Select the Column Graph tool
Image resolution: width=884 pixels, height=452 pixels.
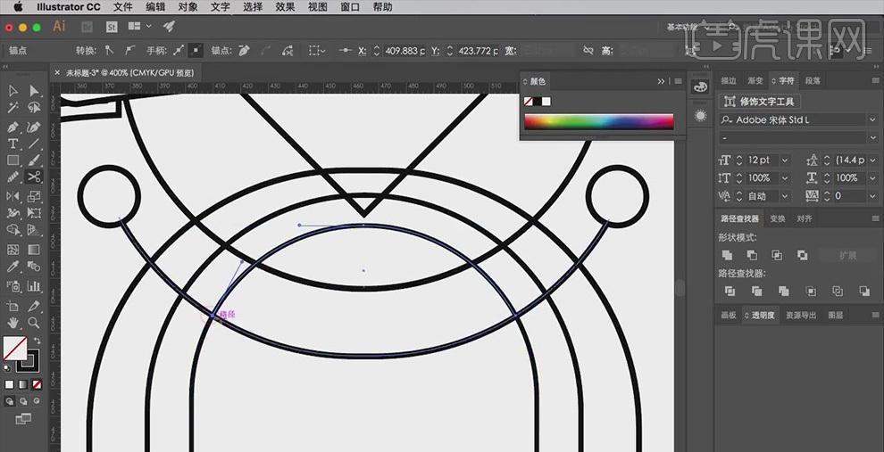click(x=35, y=286)
